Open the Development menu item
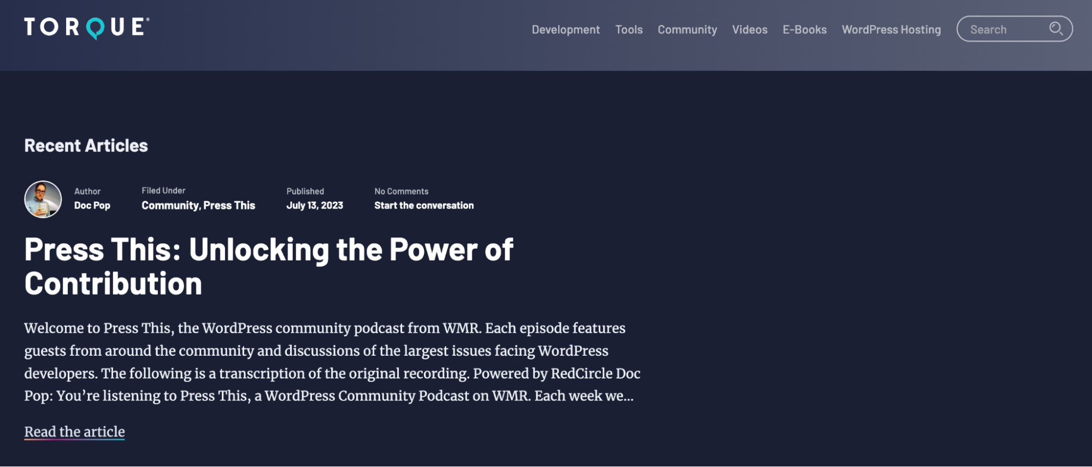1092x467 pixels. 565,29
